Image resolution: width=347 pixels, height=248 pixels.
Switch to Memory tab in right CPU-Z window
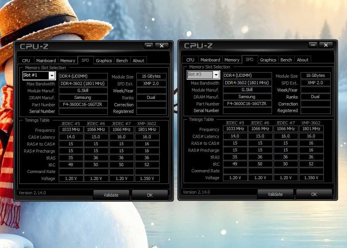[232, 60]
